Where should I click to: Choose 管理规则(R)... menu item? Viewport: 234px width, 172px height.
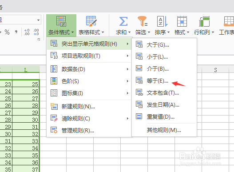tap(89, 131)
